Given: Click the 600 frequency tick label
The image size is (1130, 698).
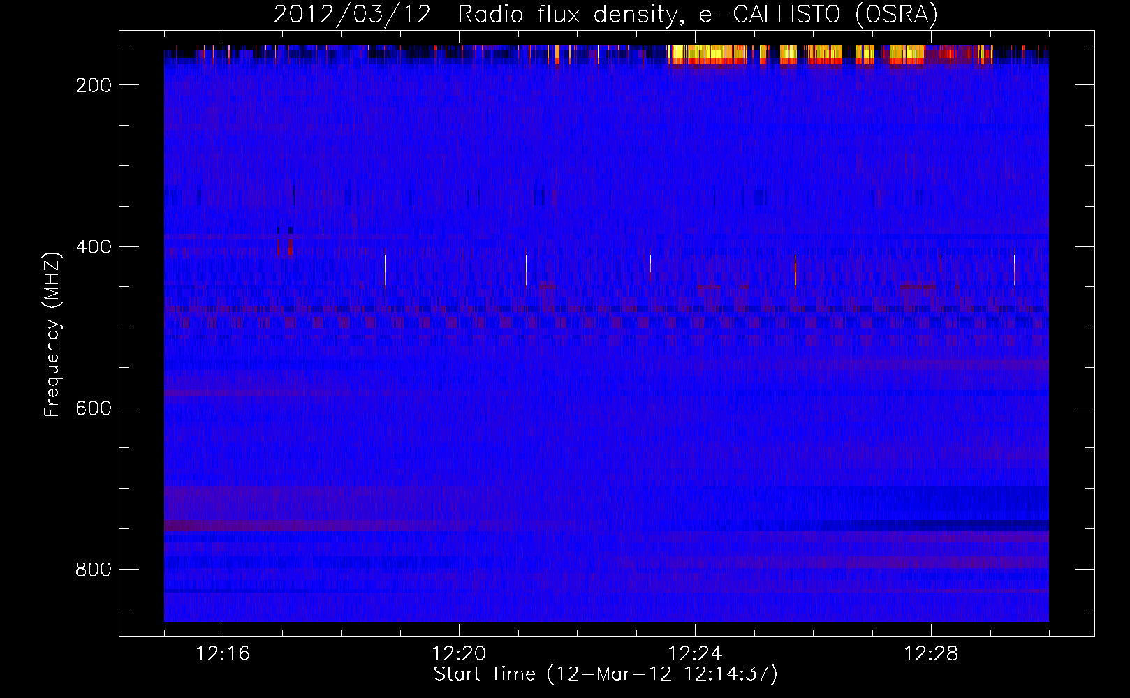Looking at the screenshot, I should [x=94, y=408].
